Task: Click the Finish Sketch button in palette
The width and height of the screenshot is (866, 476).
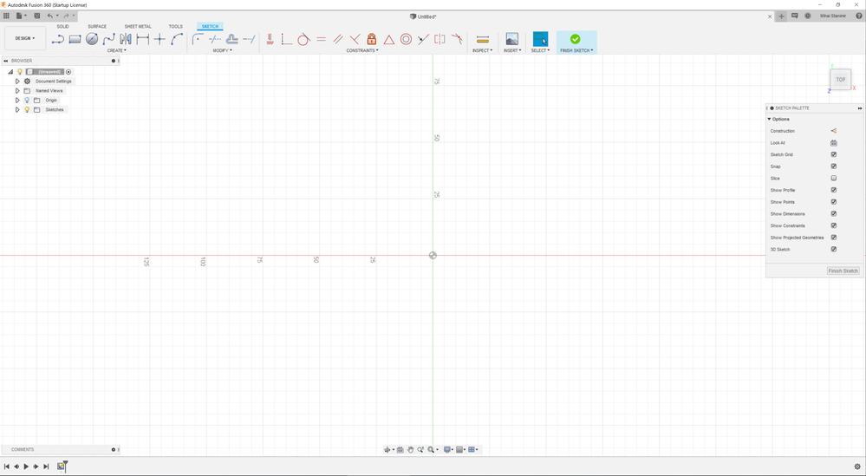Action: click(x=843, y=271)
